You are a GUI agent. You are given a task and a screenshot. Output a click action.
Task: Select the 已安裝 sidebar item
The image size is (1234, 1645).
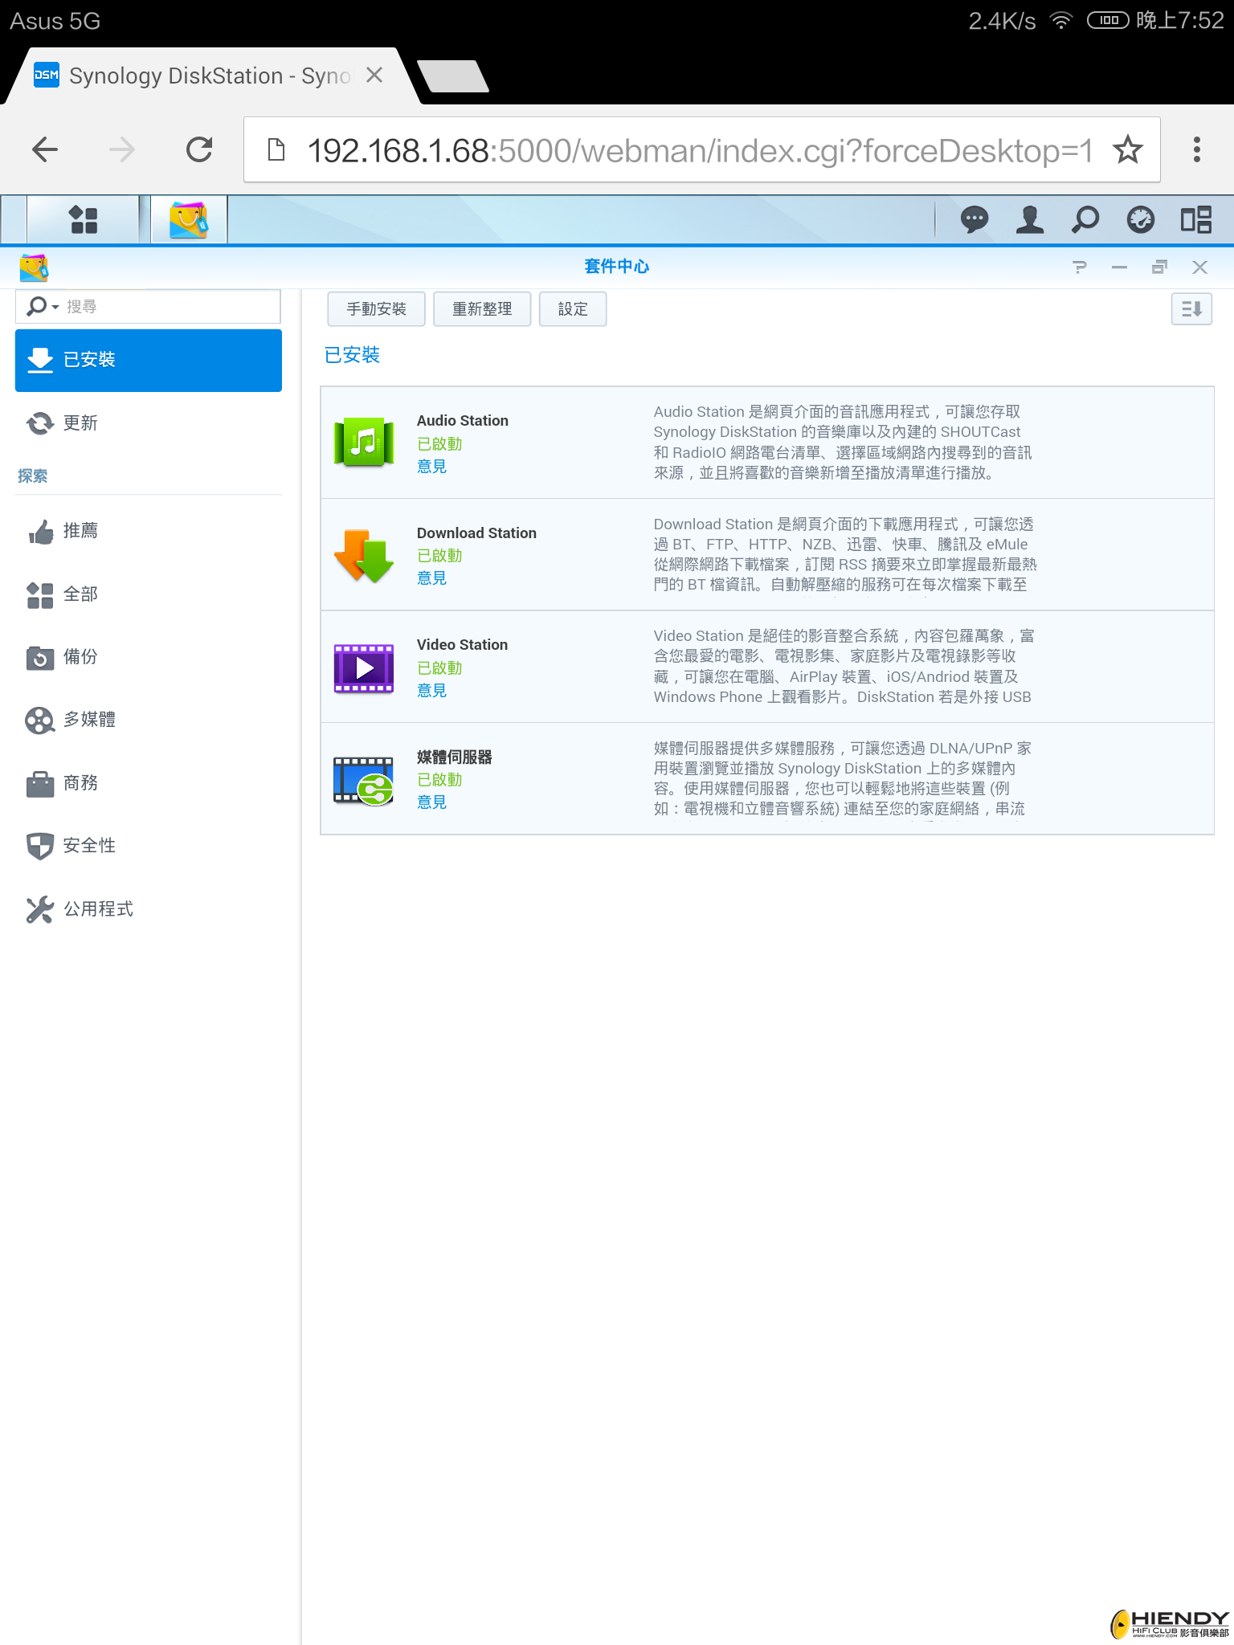pos(149,360)
